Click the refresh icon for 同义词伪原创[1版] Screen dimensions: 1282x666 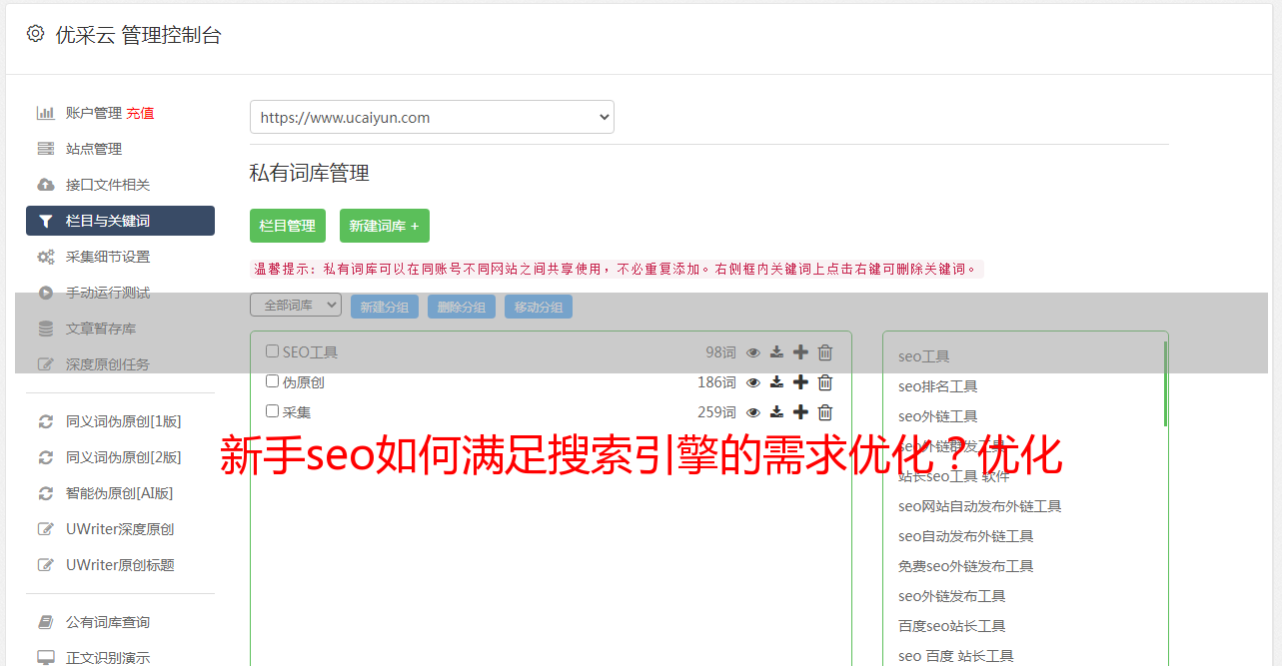(x=46, y=421)
